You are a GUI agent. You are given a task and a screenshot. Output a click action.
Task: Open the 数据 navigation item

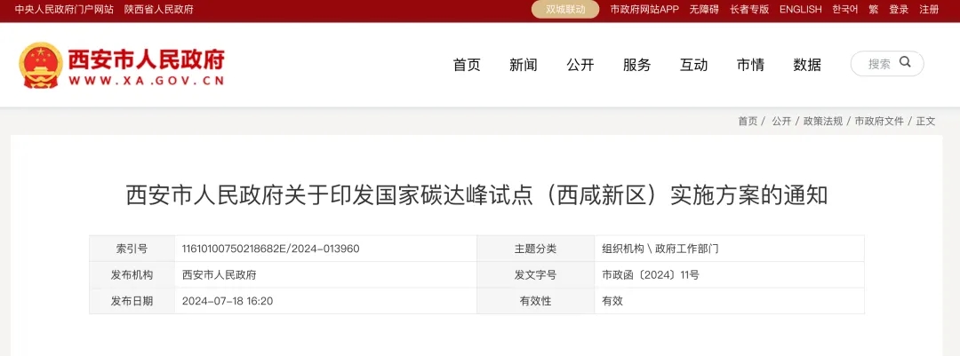[x=807, y=65]
